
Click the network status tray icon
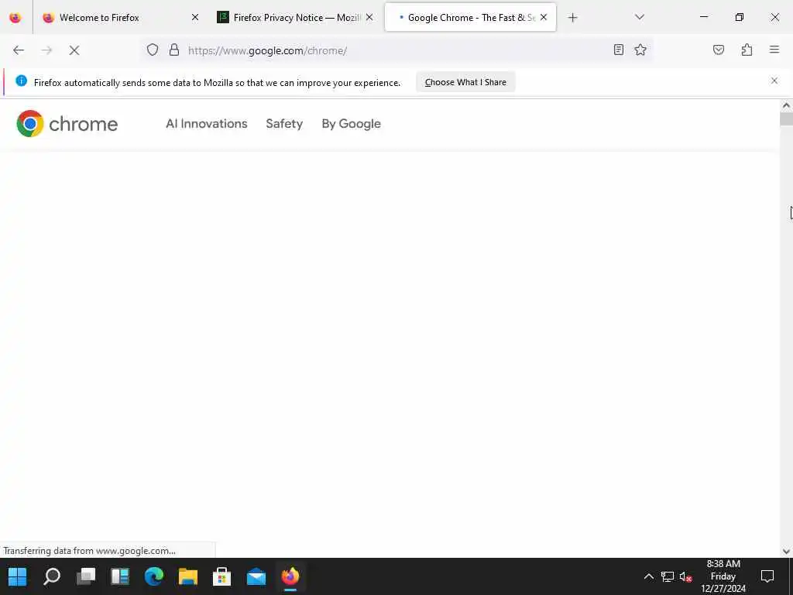pos(668,576)
